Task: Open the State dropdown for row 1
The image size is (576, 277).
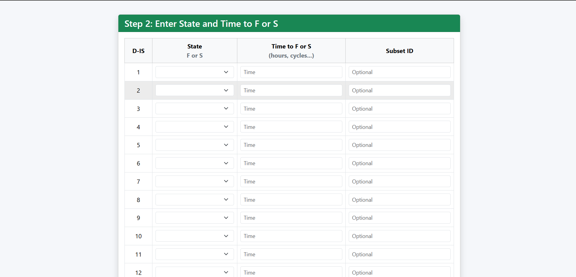Action: tap(194, 72)
